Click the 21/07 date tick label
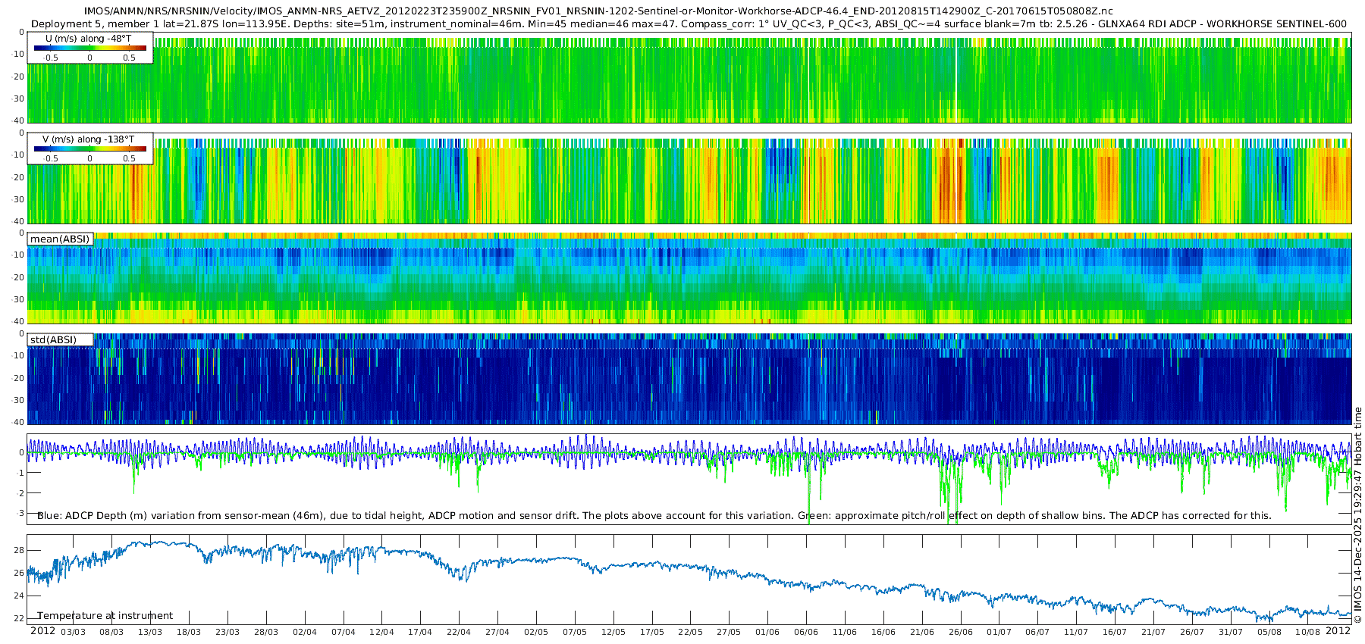The height and width of the screenshot is (644, 1365). pos(1153,632)
